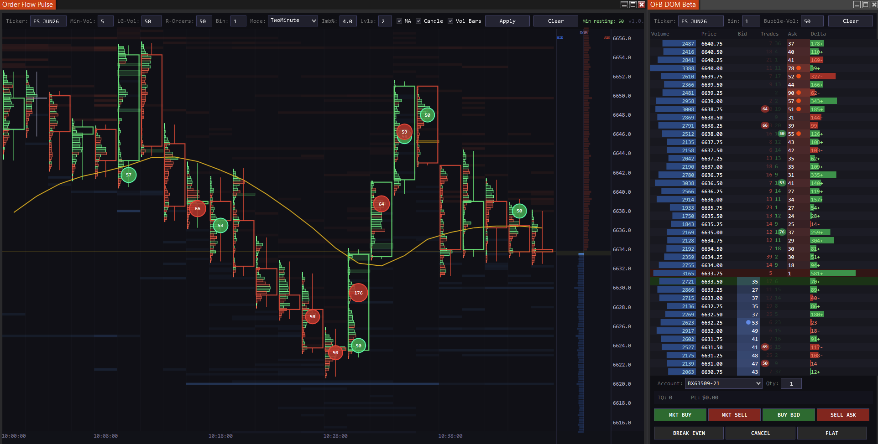
Task: Maximize the Order Flow Pulse window
Action: point(633,5)
